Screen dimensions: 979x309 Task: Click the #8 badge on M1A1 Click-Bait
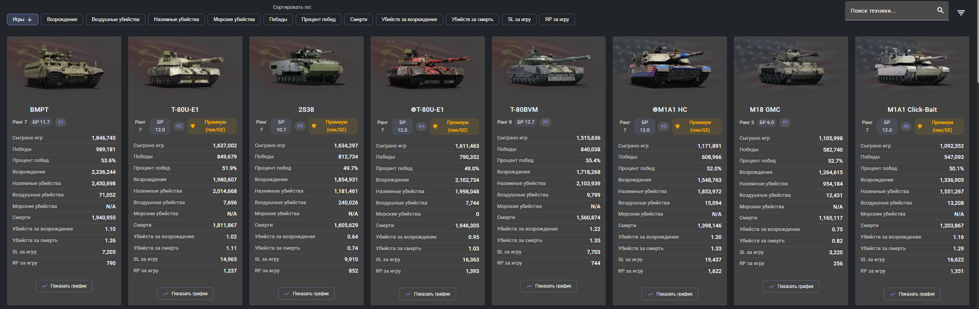[906, 126]
